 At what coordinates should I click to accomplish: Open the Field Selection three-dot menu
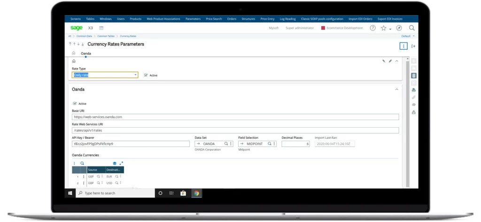coord(274,144)
